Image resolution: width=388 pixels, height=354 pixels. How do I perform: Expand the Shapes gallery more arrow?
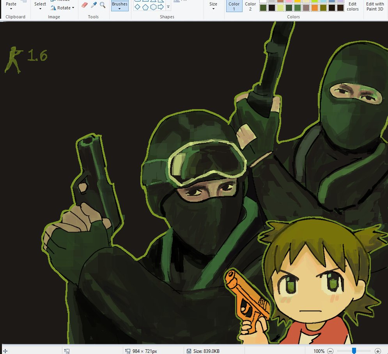point(168,7)
